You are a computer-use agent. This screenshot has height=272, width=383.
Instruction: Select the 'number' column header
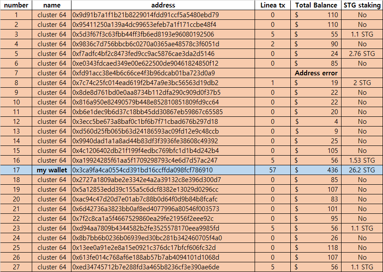(16, 5)
